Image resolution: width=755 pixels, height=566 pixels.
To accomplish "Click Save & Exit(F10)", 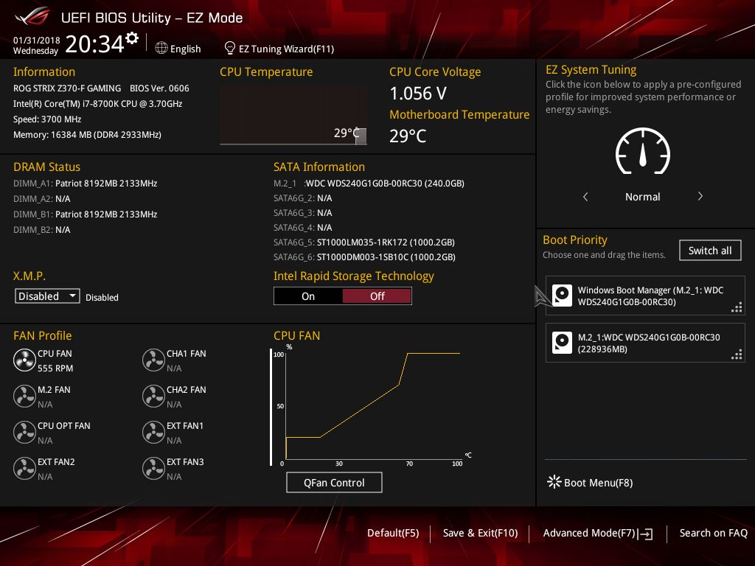I will 480,534.
